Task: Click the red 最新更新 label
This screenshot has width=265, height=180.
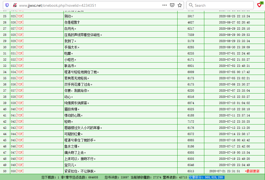Action: click(252, 171)
